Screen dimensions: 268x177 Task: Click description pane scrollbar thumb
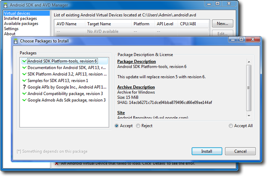[x=249, y=88]
